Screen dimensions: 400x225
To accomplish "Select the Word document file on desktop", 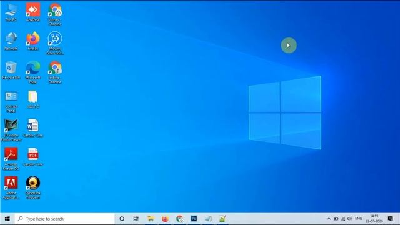I will click(x=33, y=128).
